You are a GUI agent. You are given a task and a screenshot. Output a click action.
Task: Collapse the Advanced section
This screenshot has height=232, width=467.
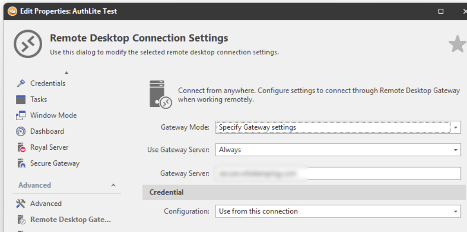point(113,185)
